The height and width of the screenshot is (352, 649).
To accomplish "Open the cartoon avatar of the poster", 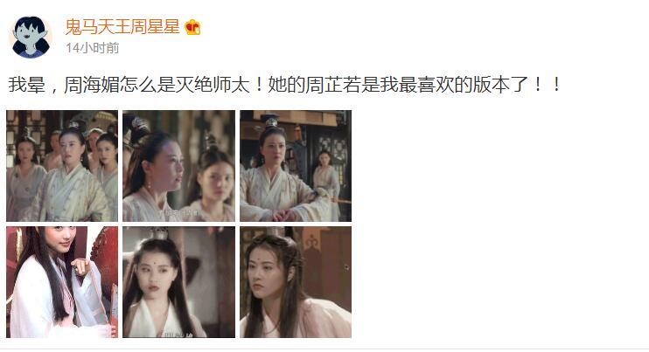I will point(31,38).
